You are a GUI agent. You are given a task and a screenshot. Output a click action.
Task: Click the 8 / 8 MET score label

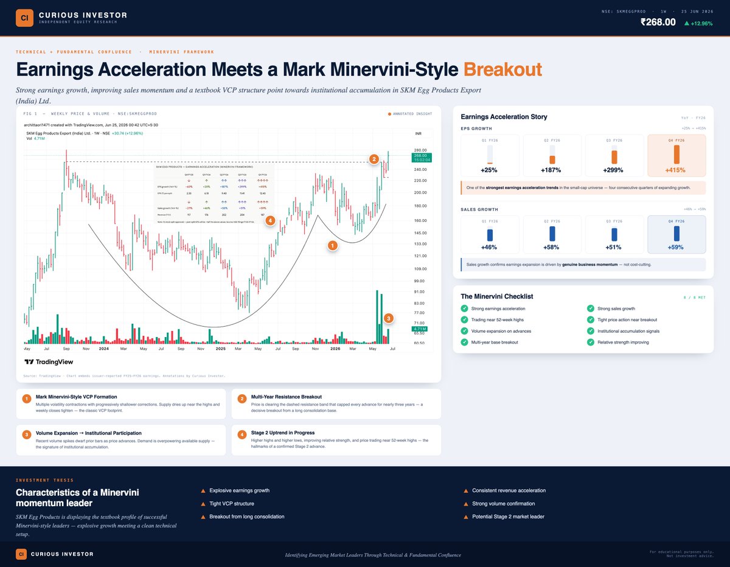click(x=694, y=297)
